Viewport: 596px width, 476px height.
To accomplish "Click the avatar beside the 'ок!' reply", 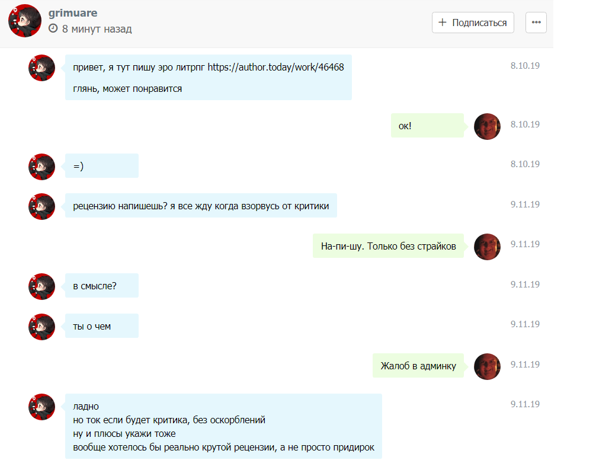I will [487, 126].
